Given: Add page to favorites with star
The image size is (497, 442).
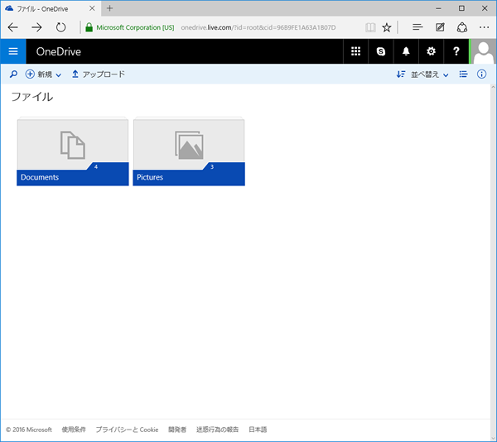Looking at the screenshot, I should 386,27.
